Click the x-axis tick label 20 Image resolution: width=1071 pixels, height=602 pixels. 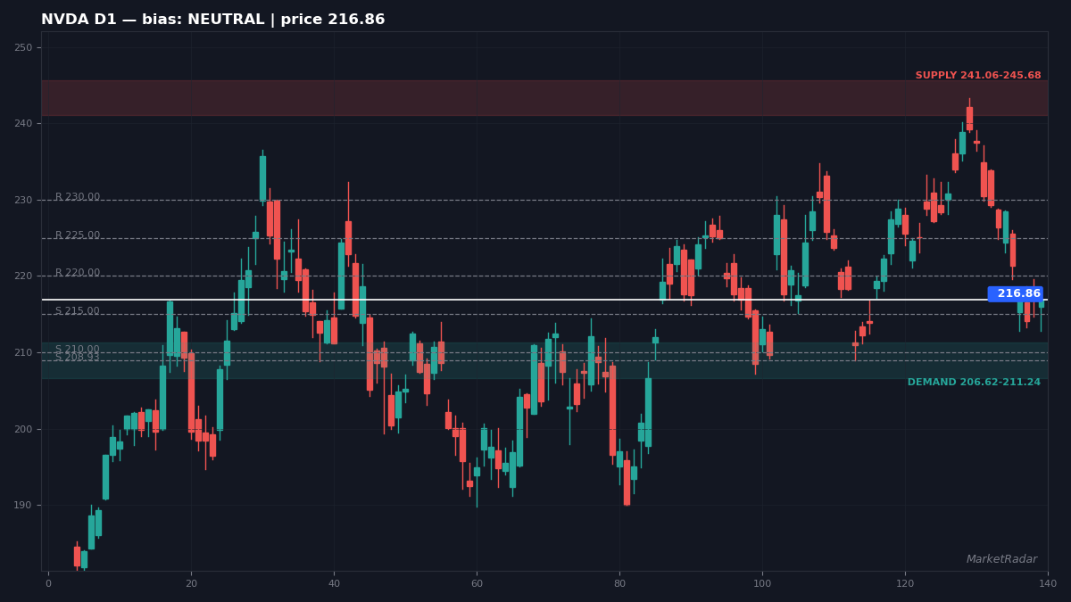tap(191, 583)
